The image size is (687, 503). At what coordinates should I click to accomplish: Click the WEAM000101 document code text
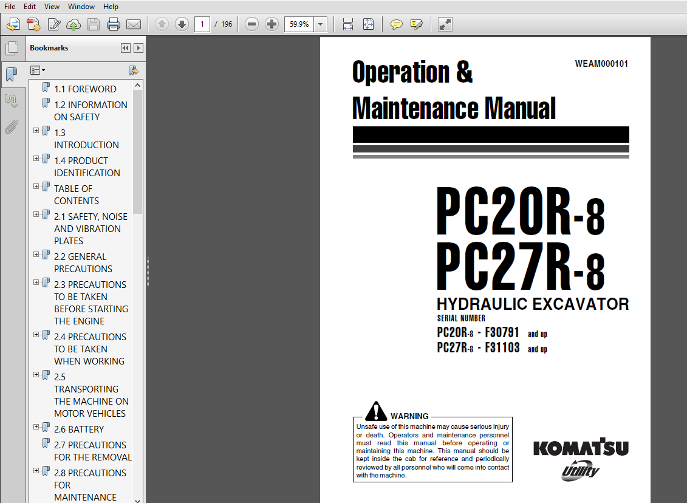(601, 64)
